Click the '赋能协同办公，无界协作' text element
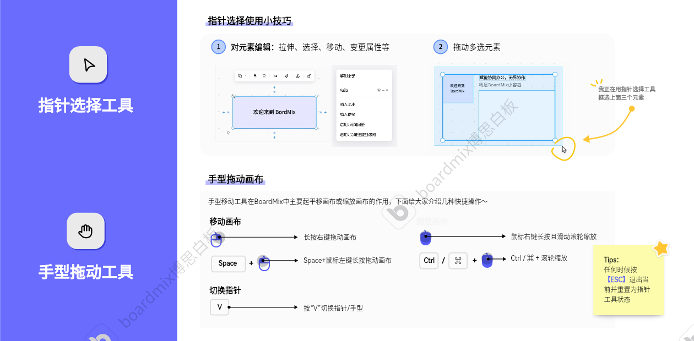The image size is (694, 341). click(502, 78)
